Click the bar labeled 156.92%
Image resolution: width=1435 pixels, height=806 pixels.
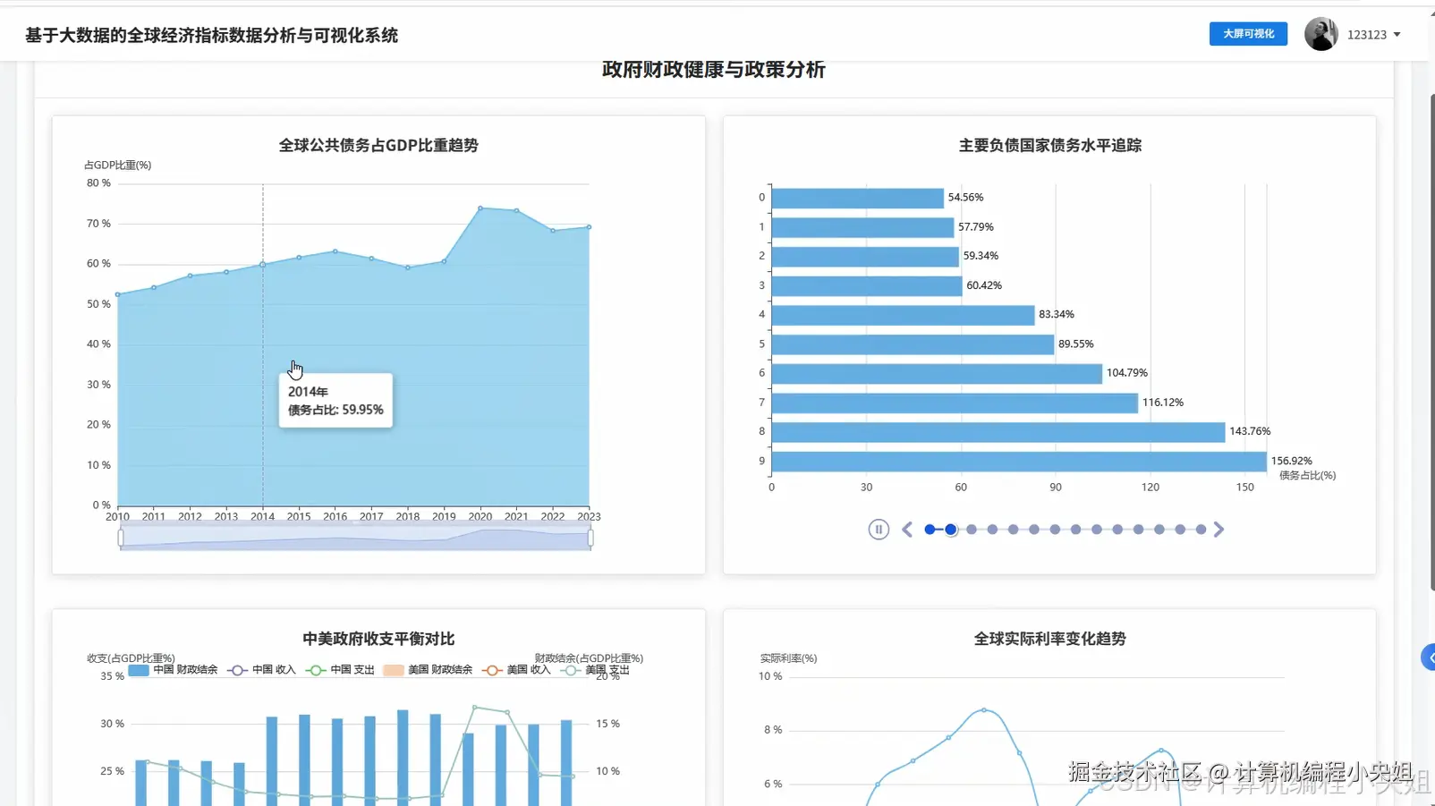(x=1019, y=462)
